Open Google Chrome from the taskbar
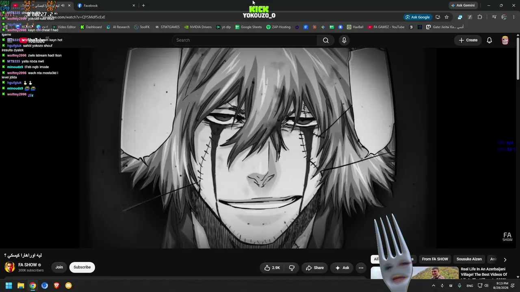 32,286
